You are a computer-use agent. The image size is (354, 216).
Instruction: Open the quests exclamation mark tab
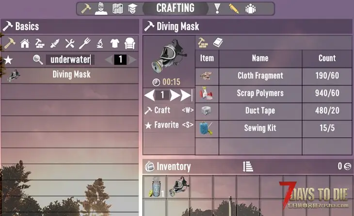tap(217, 9)
